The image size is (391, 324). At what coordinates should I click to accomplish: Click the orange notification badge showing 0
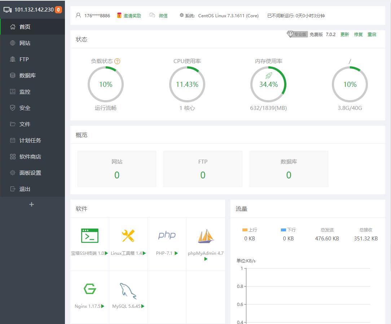(x=58, y=10)
